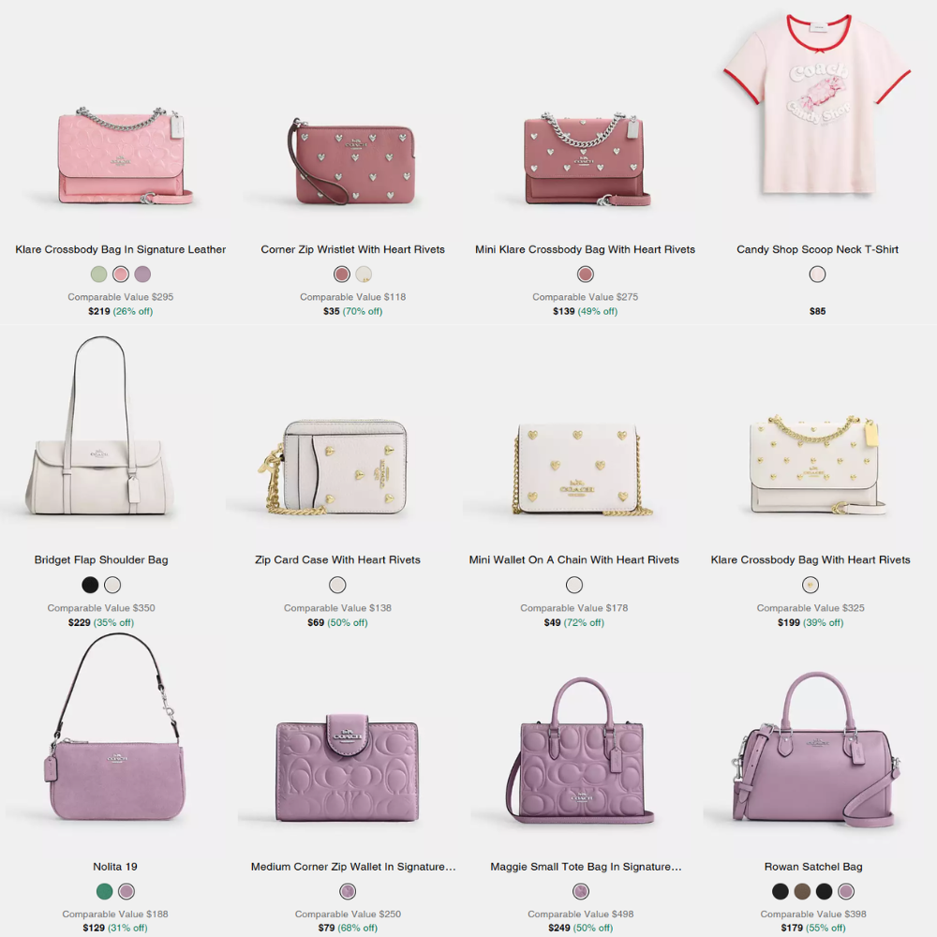The width and height of the screenshot is (937, 937).
Task: Pick cream color swatch for Corner Zip Wristlet
Action: tap(364, 275)
